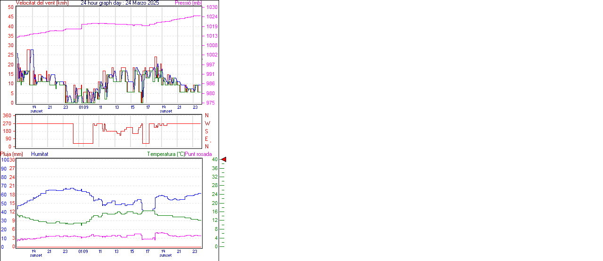
Task: Select the 'Velocitat del vent (kmh)' axis label
Action: (x=42, y=3)
